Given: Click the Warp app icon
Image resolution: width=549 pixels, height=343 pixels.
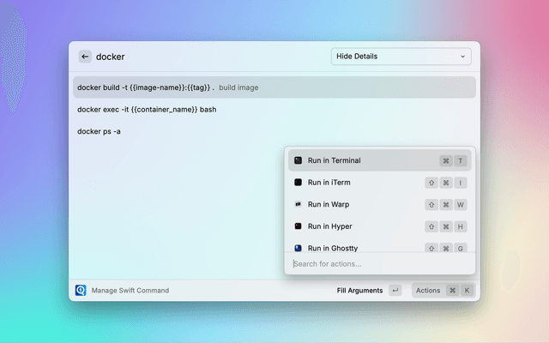Looking at the screenshot, I should click(298, 205).
